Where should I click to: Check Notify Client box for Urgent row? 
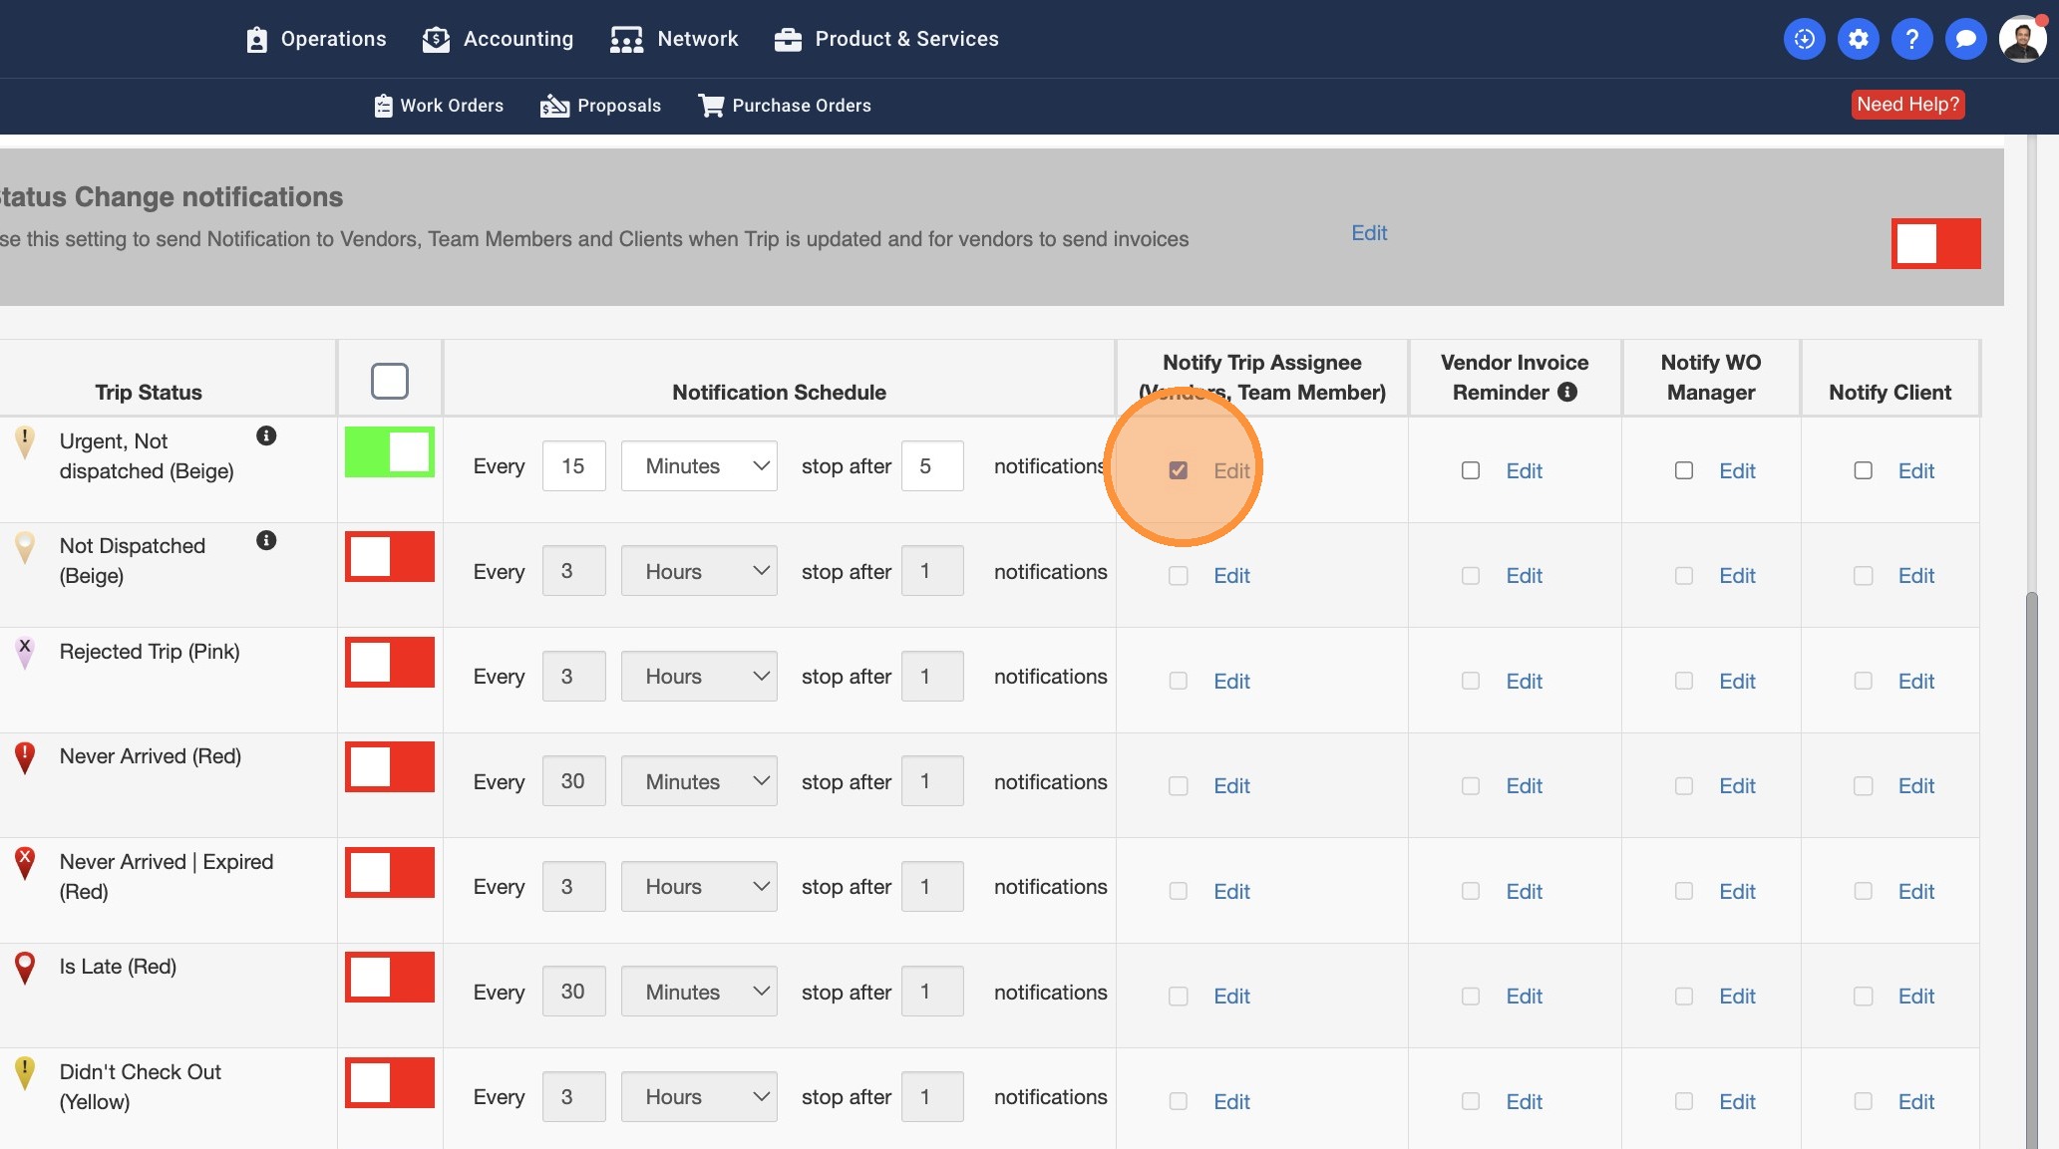pyautogui.click(x=1863, y=470)
